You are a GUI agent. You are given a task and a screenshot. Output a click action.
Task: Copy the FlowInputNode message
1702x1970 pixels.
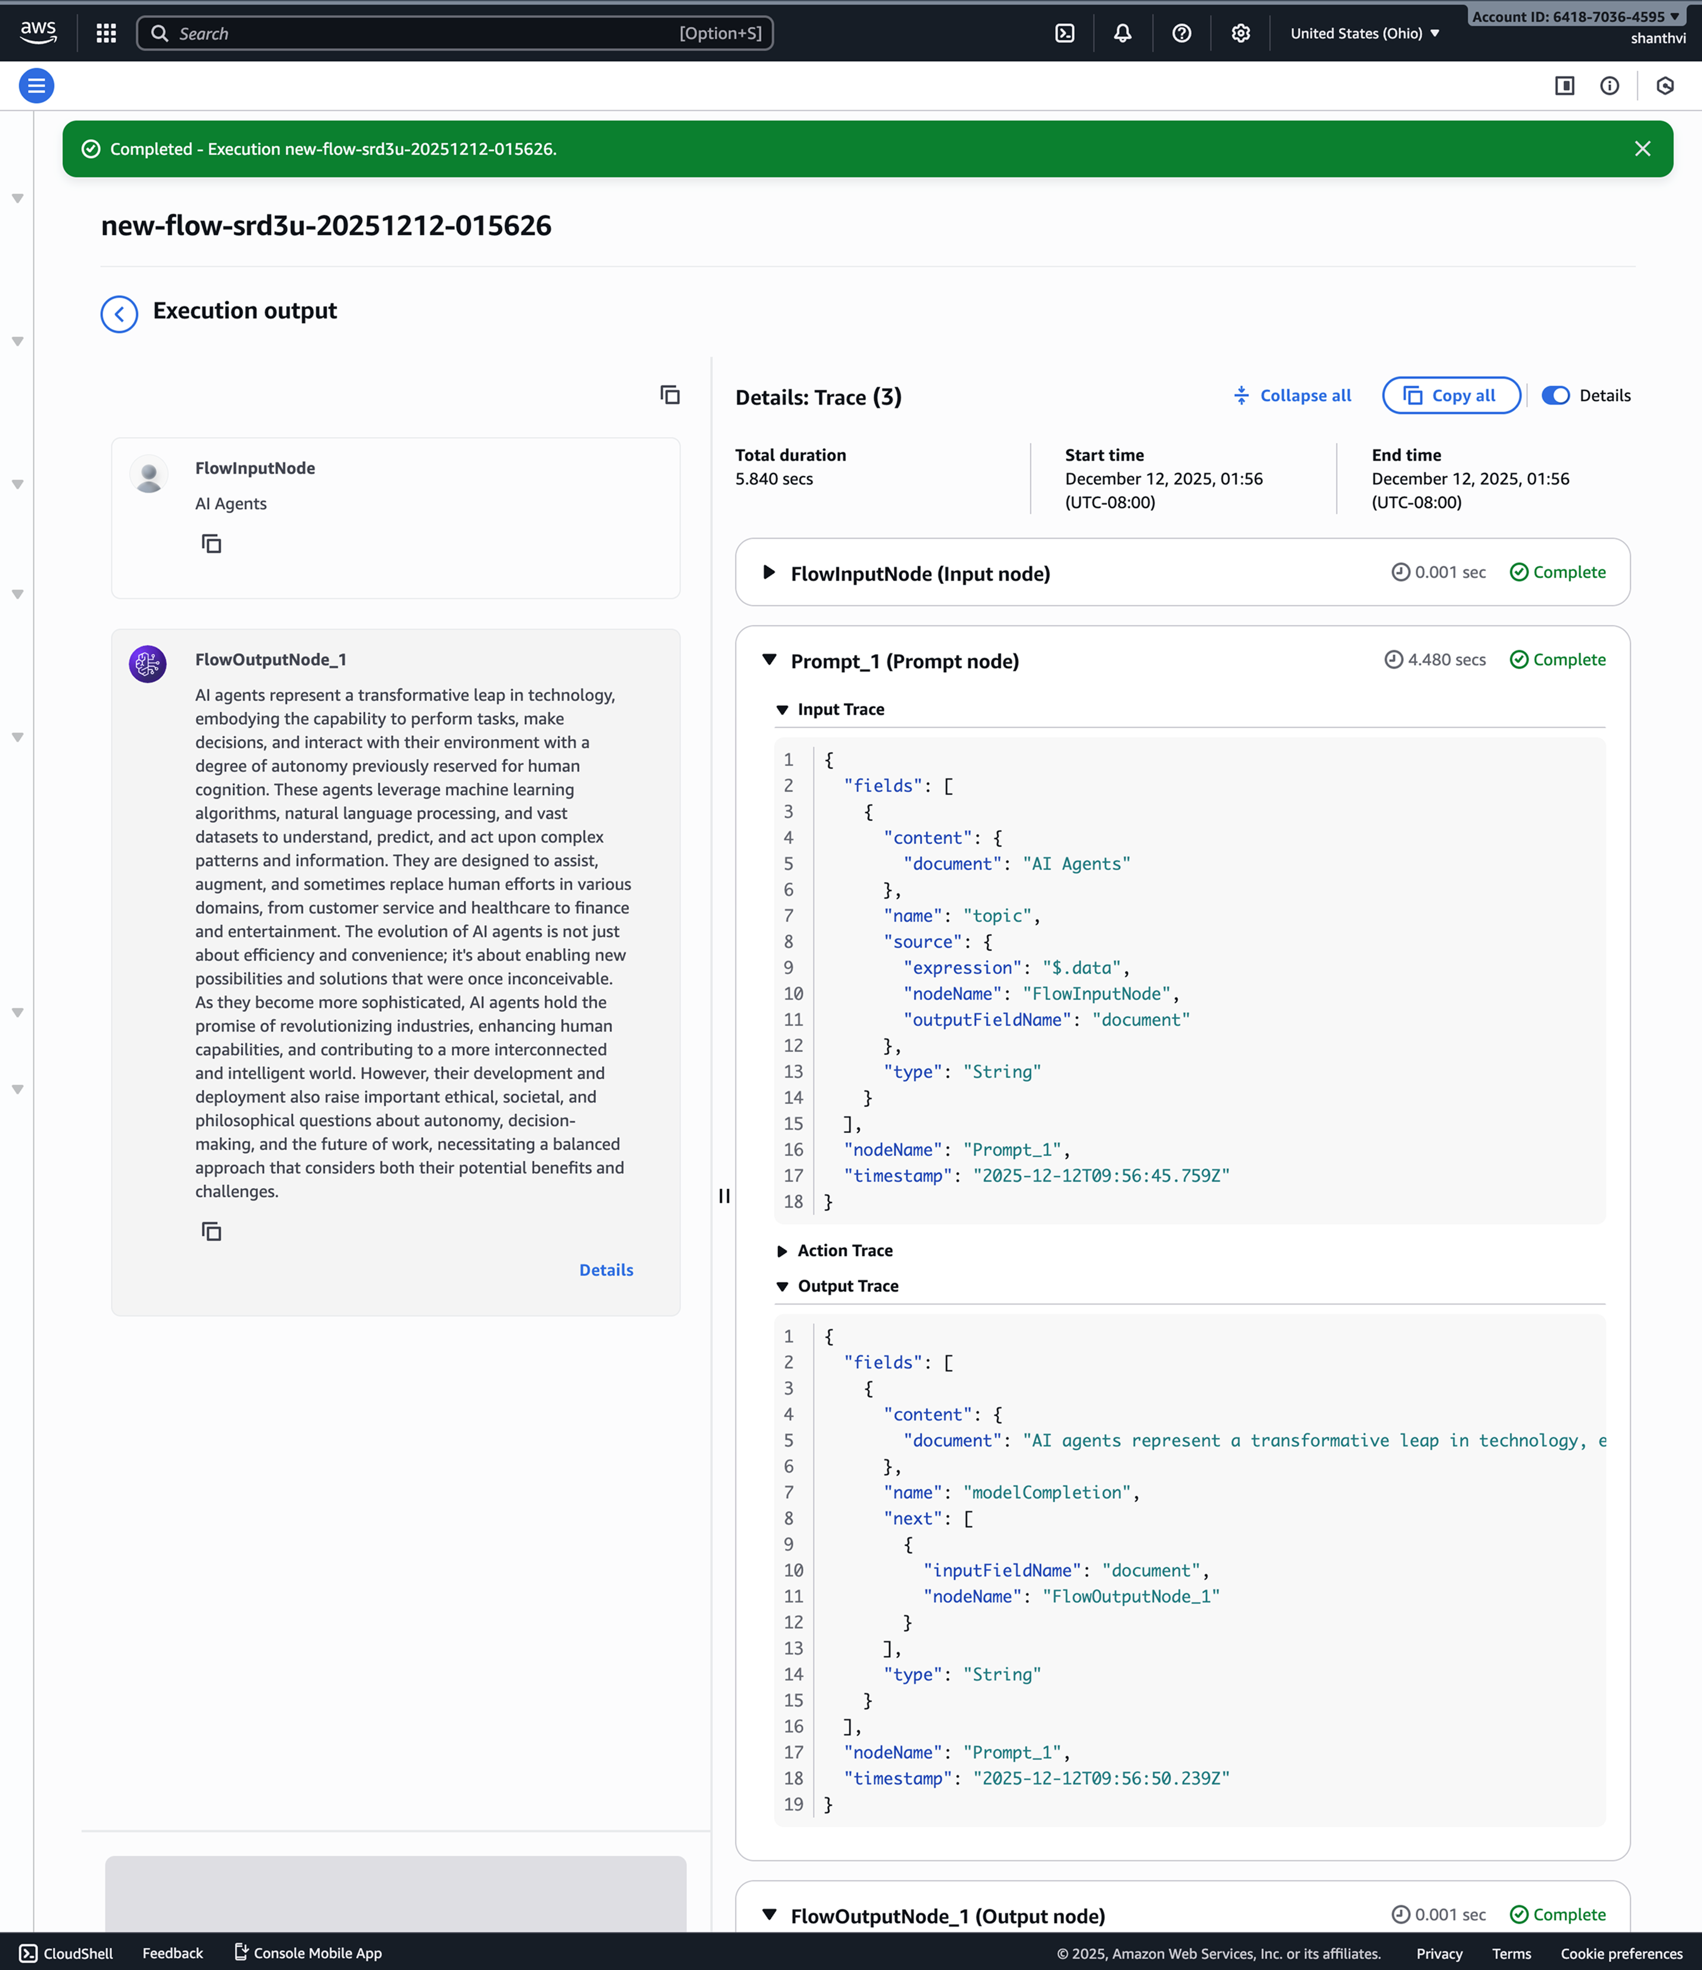pyautogui.click(x=212, y=544)
